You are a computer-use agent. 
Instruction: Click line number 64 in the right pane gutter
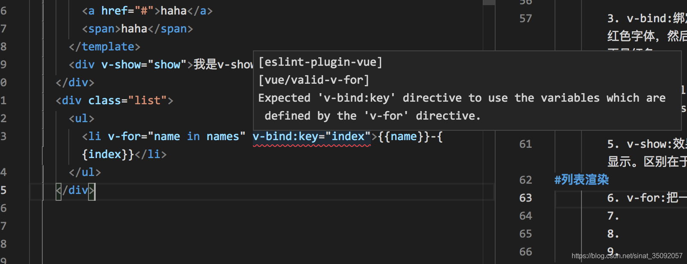[x=526, y=216]
